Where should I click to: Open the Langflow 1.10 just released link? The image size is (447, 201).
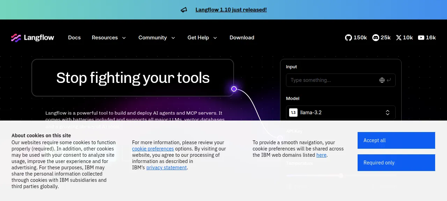click(x=231, y=10)
